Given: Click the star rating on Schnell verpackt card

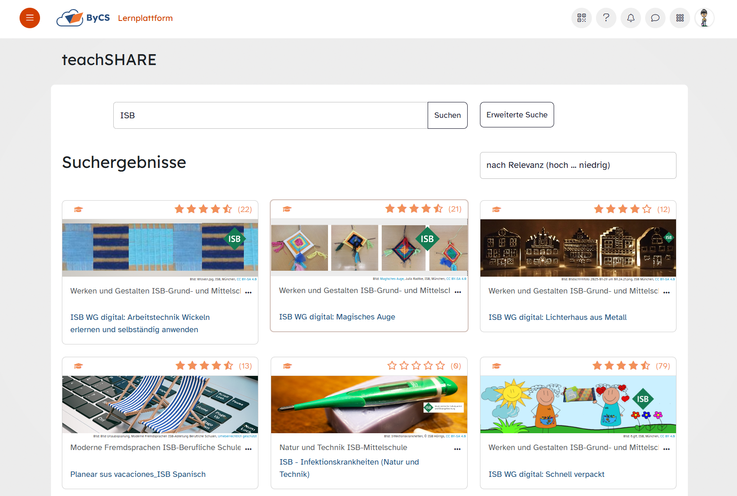Looking at the screenshot, I should (x=621, y=366).
